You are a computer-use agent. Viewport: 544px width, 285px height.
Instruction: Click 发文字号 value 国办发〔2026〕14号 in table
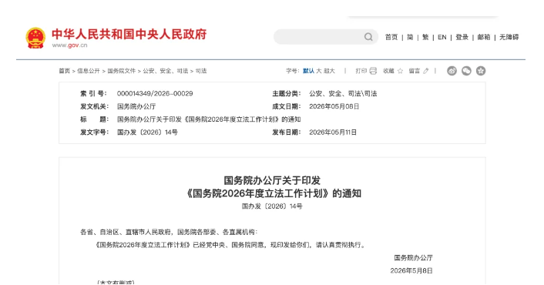[x=147, y=132]
